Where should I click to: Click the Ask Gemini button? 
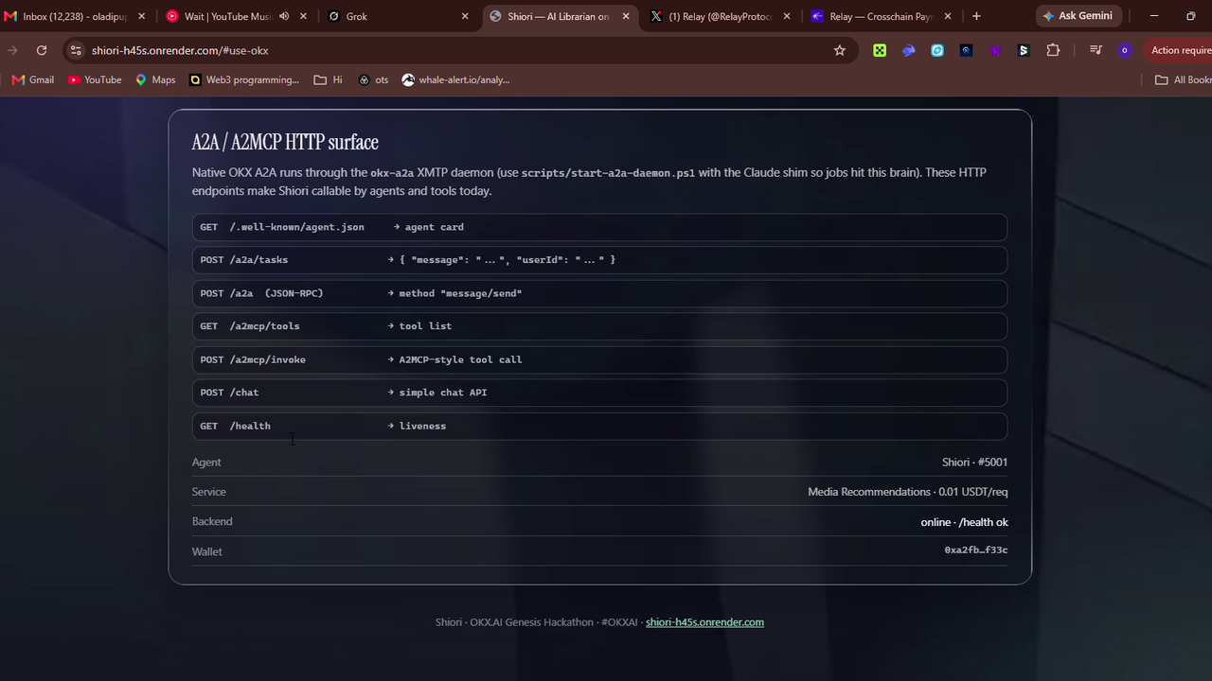[1078, 16]
